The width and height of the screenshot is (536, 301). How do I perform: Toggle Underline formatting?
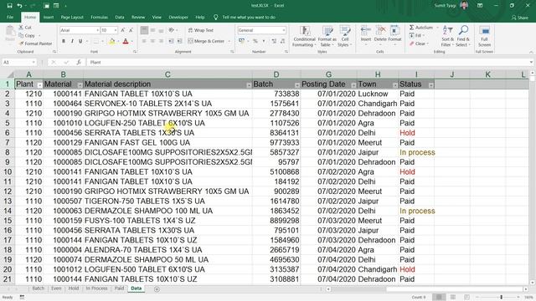pyautogui.click(x=80, y=41)
